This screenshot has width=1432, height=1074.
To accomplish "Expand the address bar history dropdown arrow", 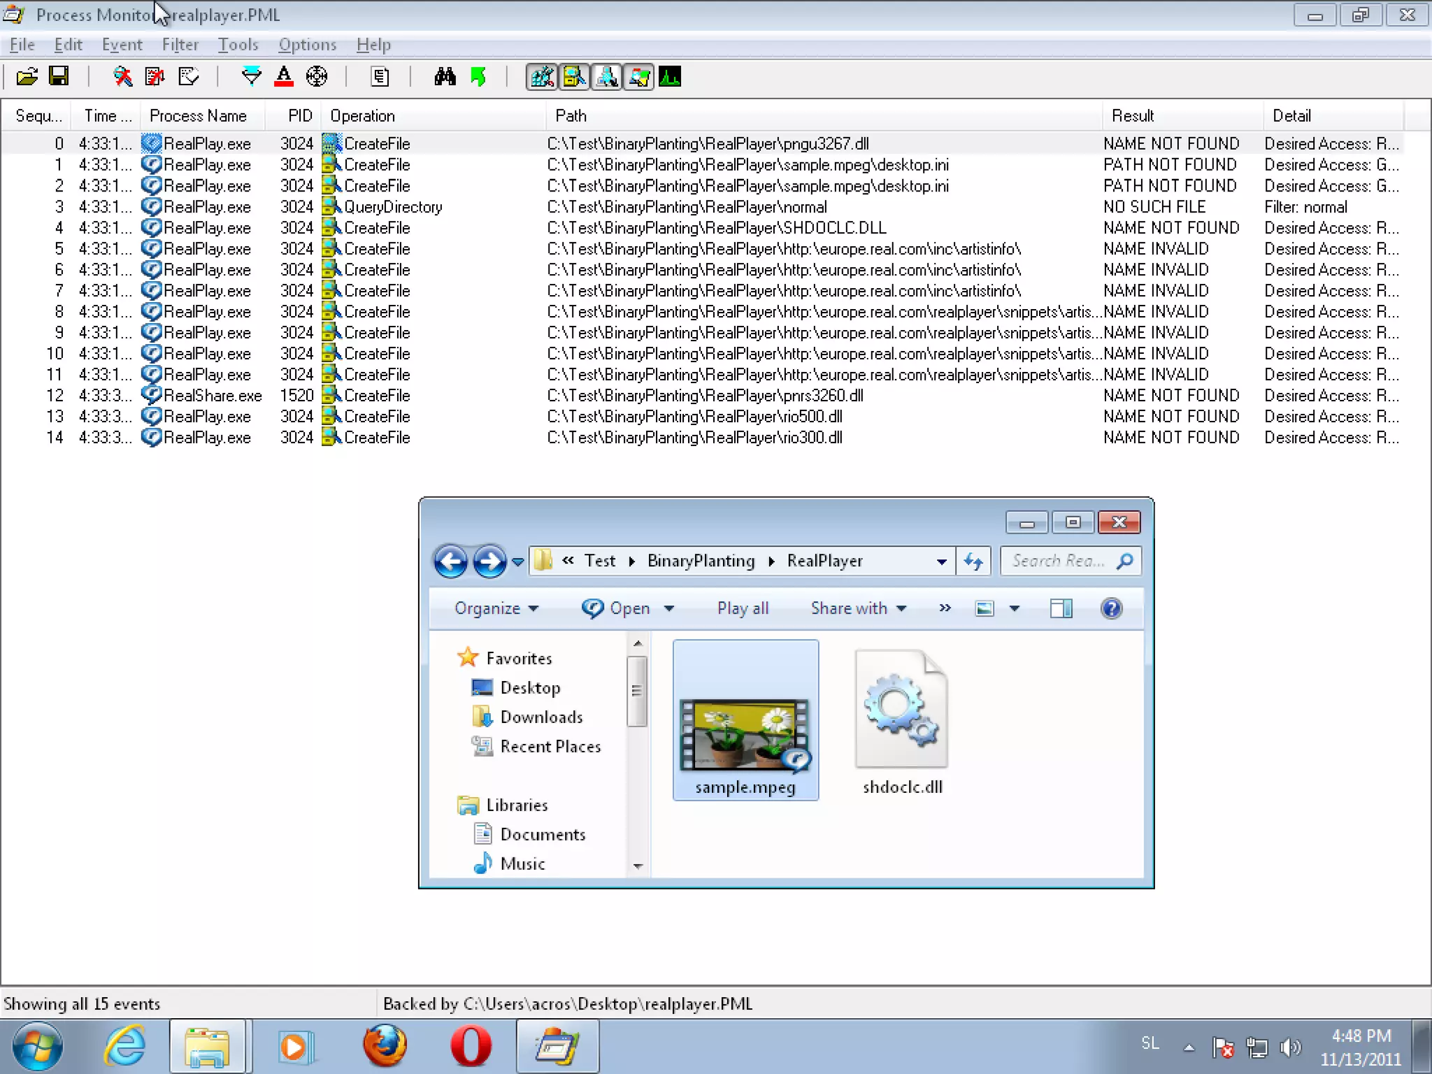I will pos(942,561).
